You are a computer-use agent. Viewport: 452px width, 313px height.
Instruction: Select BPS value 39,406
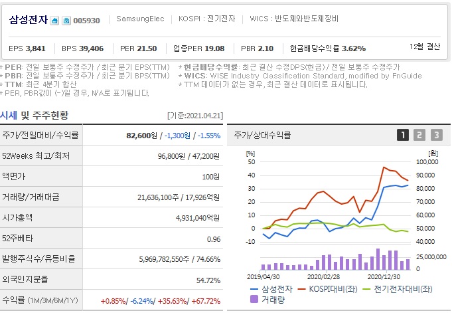coord(90,49)
